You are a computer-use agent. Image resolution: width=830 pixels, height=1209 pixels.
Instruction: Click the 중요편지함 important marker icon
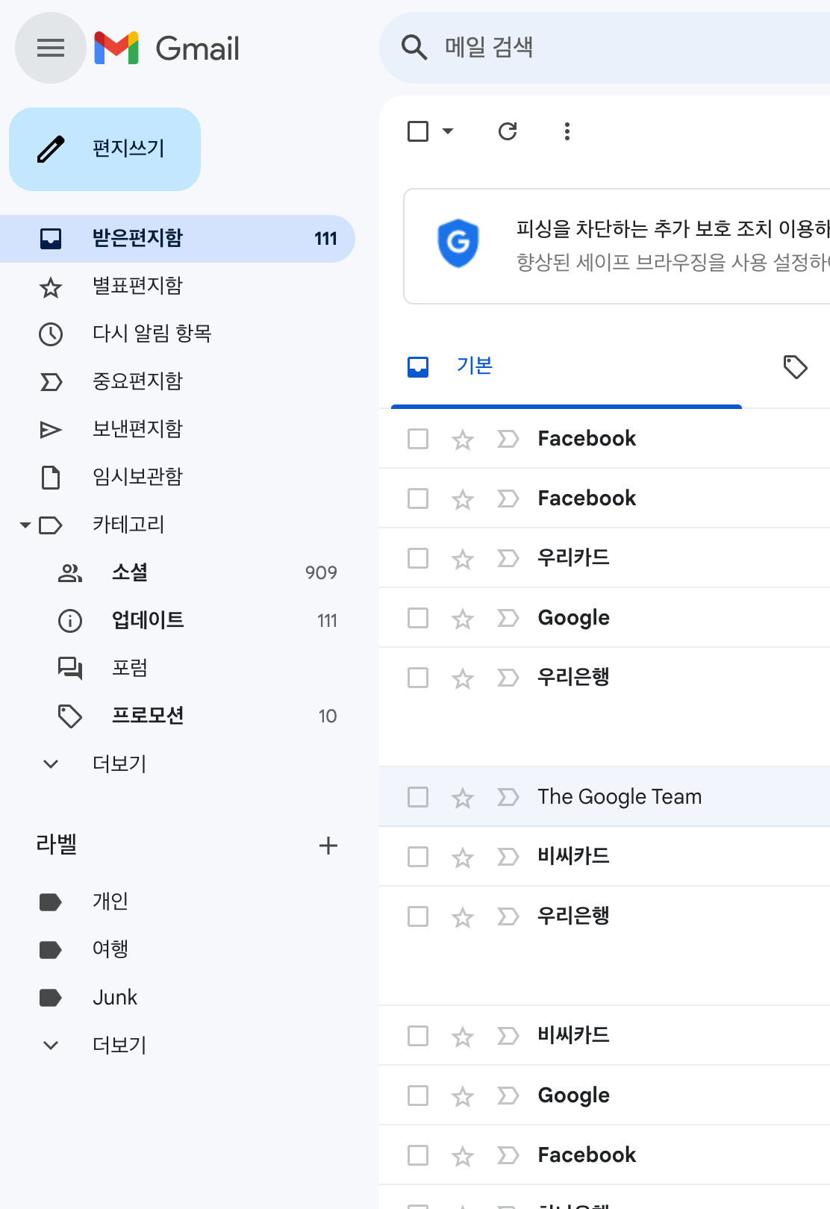pyautogui.click(x=51, y=382)
